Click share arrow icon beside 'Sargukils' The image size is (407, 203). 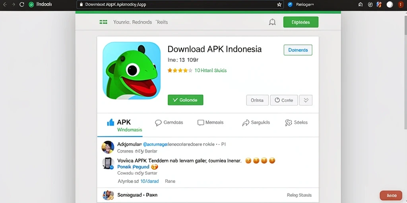(246, 123)
